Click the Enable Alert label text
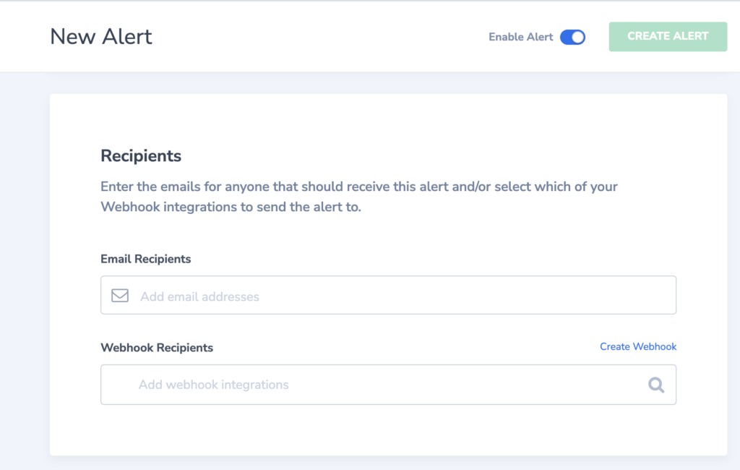 (x=520, y=37)
